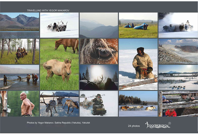View the man in fur coat photo
Viewport: 198px width, 135px height.
(138, 64)
